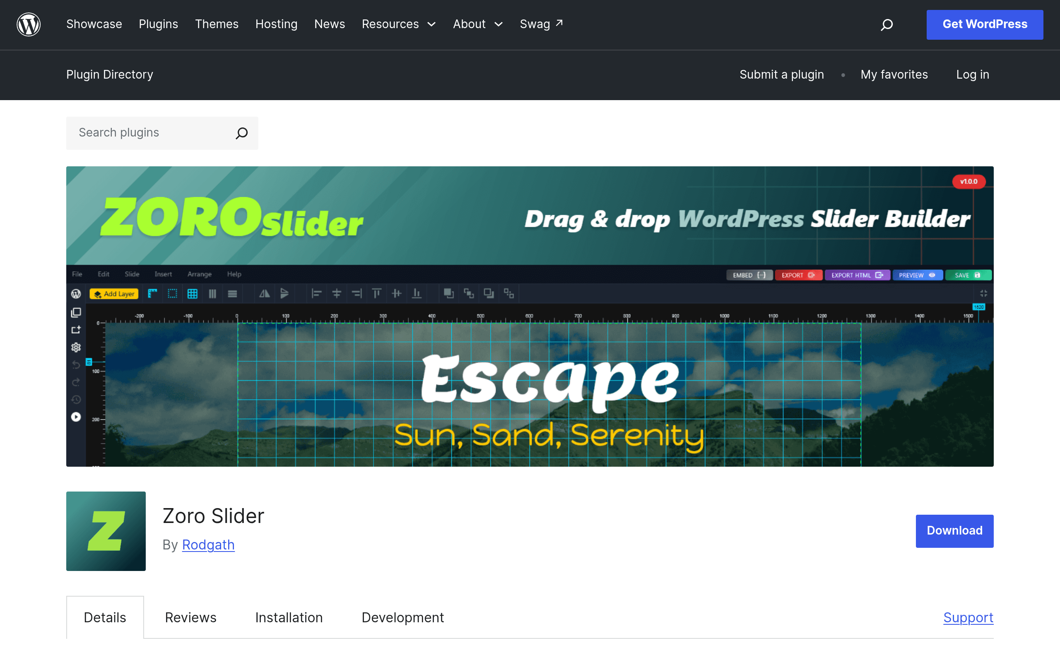
Task: Open the News menu item
Action: pyautogui.click(x=330, y=24)
